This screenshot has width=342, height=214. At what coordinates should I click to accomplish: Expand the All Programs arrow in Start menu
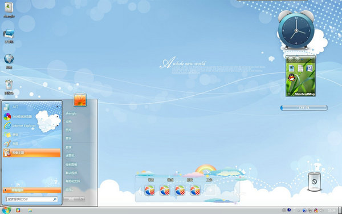[x=5, y=190]
